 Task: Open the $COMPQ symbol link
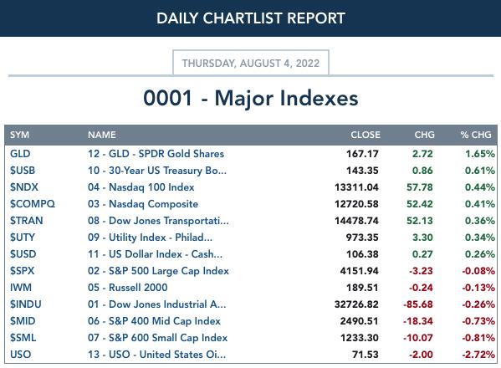pyautogui.click(x=33, y=204)
